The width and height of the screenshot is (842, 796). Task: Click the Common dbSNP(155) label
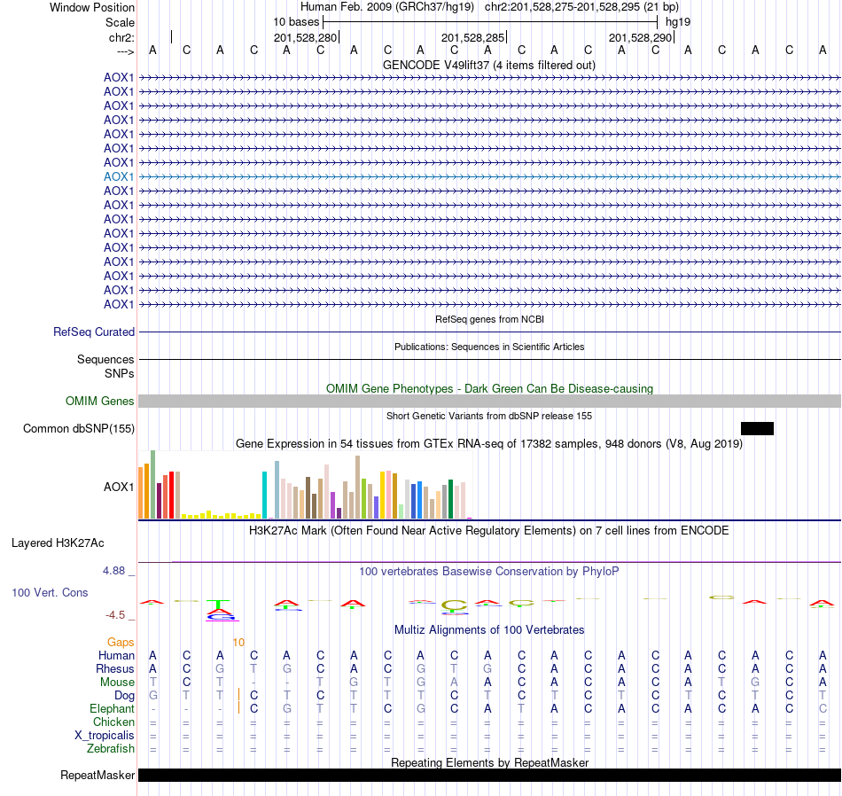click(x=79, y=429)
